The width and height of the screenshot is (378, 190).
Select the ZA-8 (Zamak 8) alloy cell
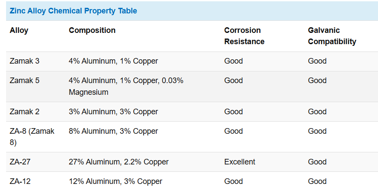[32, 136]
